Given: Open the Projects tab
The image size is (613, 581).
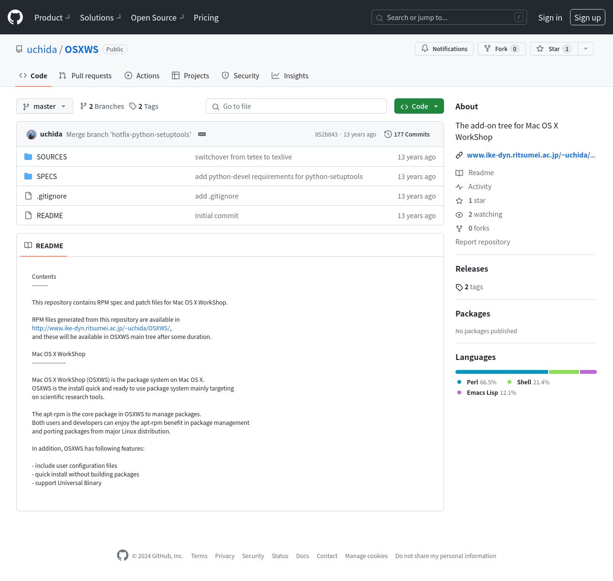Looking at the screenshot, I should (x=190, y=75).
